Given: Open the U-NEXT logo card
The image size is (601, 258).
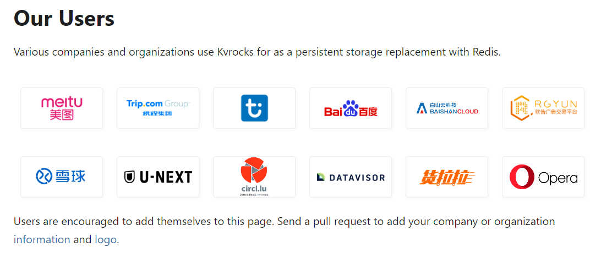Looking at the screenshot, I should pyautogui.click(x=158, y=177).
